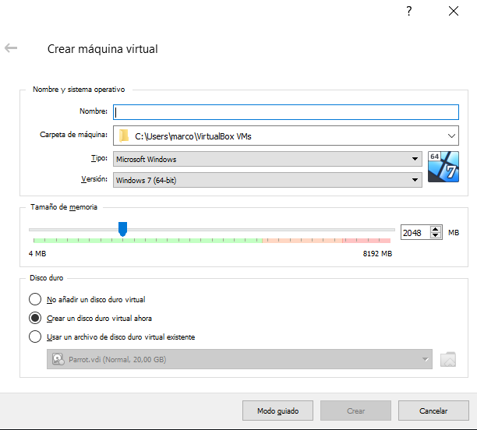
Task: Click the back arrow icon
Action: (x=11, y=48)
